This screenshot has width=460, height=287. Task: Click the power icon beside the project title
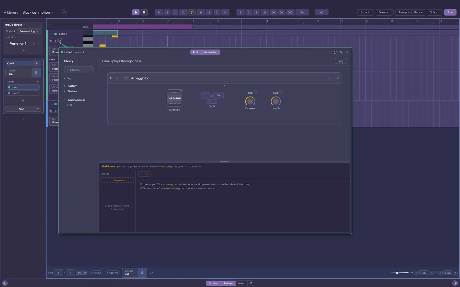[64, 12]
